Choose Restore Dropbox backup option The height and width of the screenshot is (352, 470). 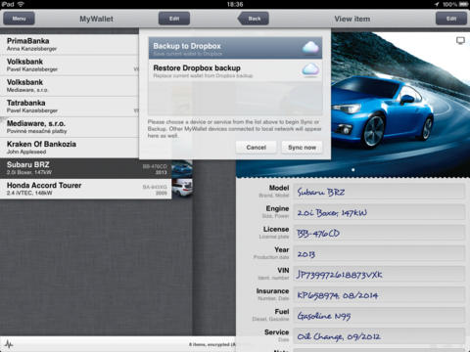click(235, 70)
